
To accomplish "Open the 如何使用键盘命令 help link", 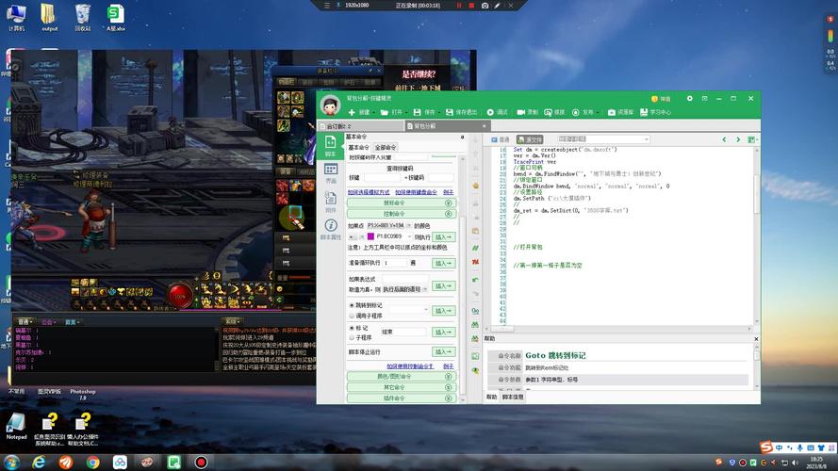I will click(x=416, y=192).
